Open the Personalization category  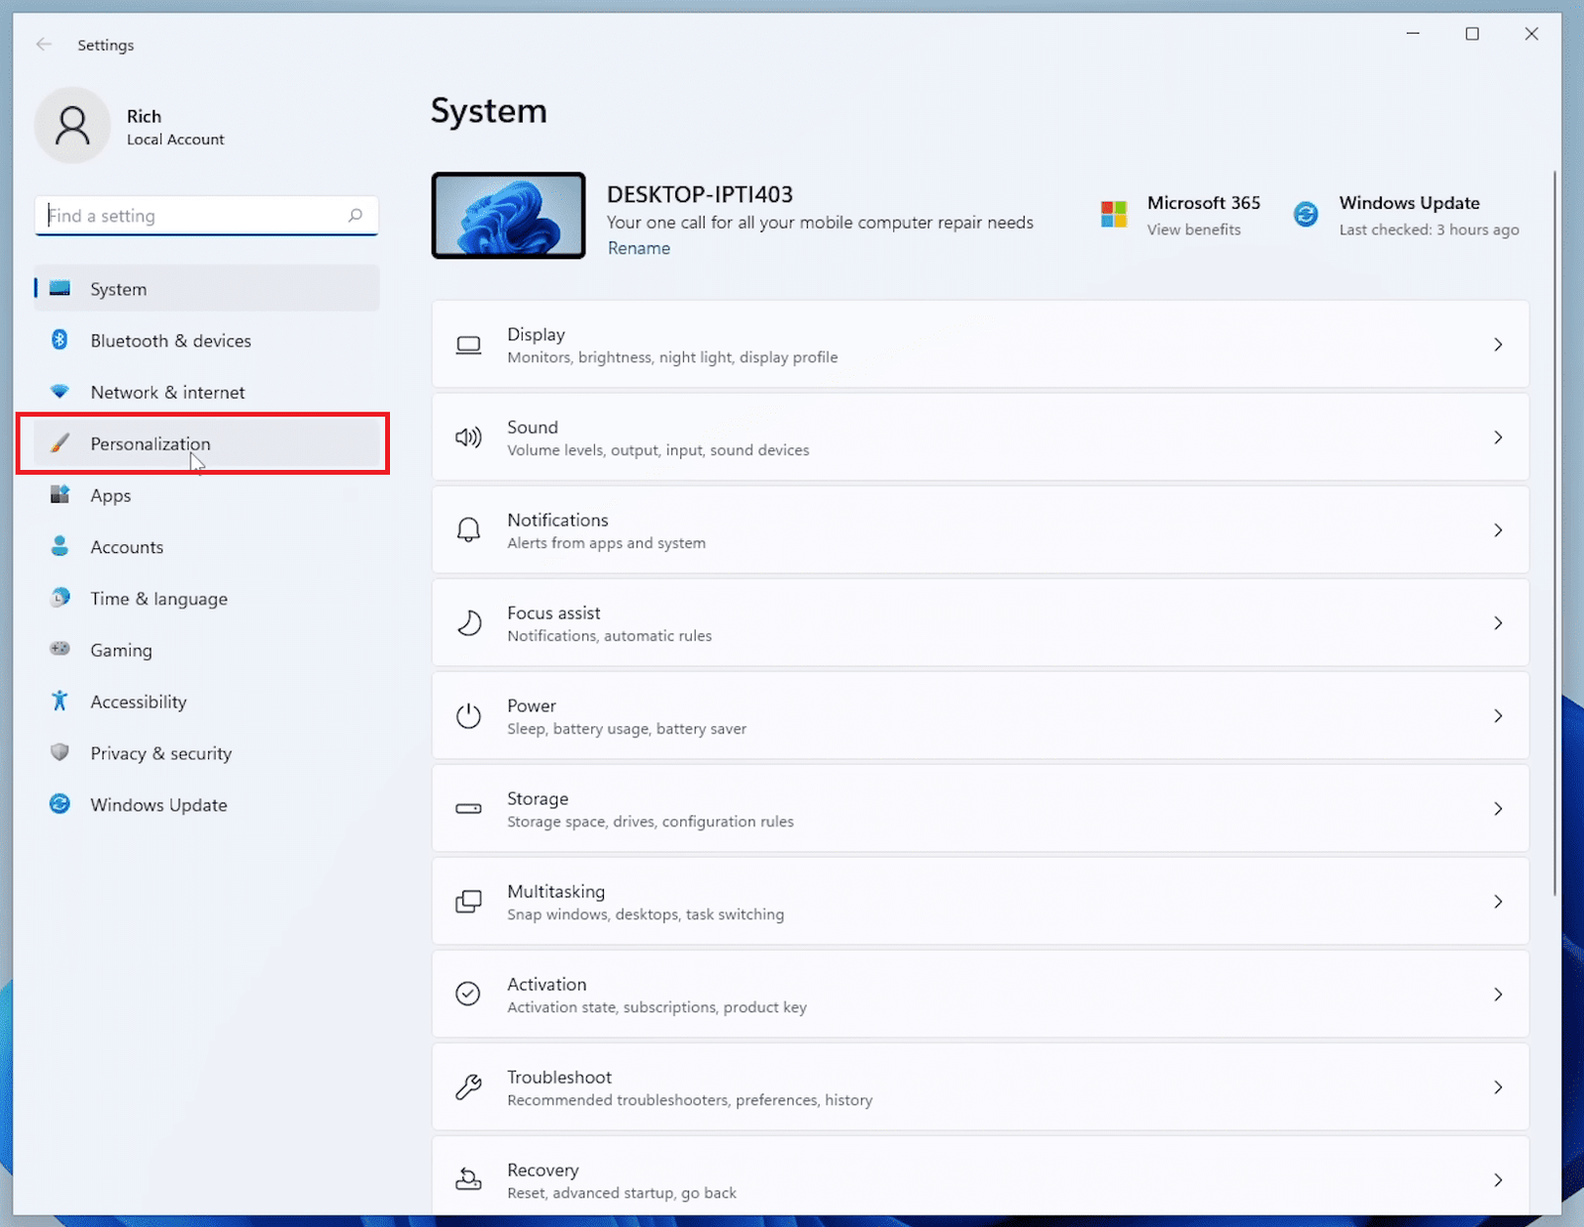(x=150, y=444)
